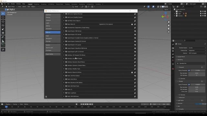Click warning icon on Material Utilities row

tap(132, 72)
